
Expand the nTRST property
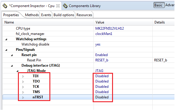[23, 97]
